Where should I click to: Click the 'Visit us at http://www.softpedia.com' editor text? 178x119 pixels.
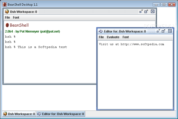(132, 44)
